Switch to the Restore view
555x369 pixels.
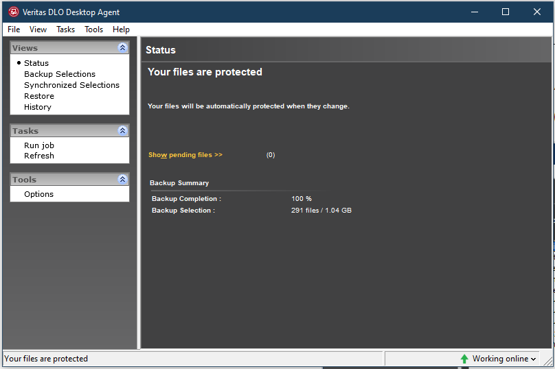coord(39,96)
